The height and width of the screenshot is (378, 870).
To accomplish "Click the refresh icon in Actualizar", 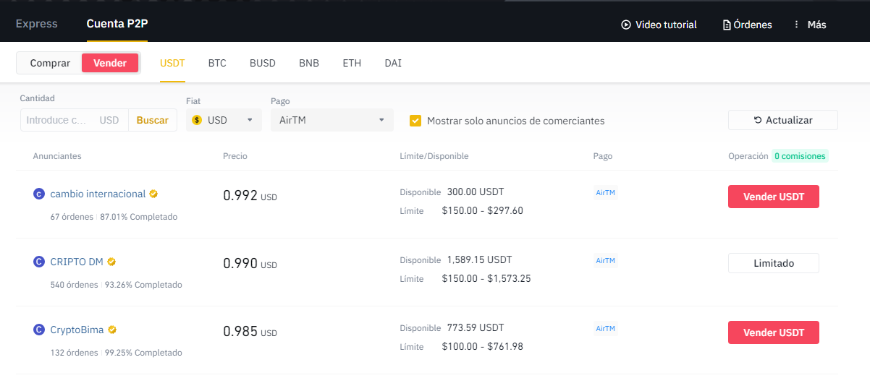I will tap(758, 120).
